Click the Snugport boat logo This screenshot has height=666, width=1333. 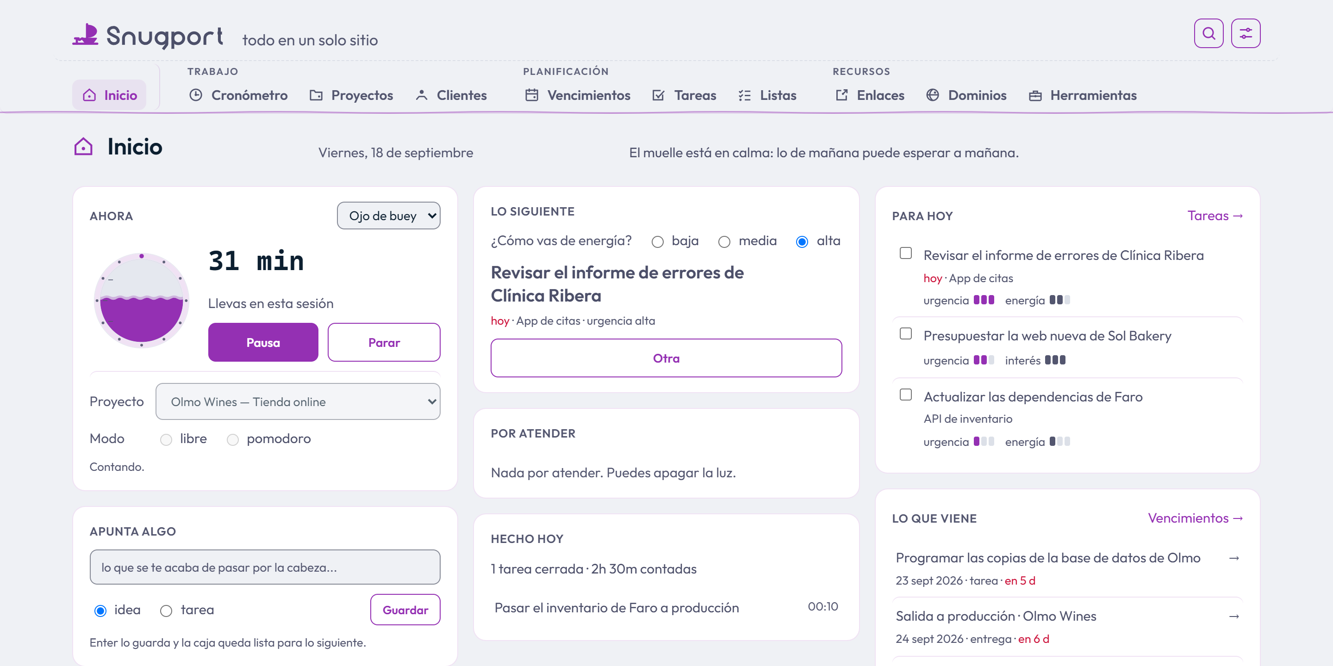85,35
